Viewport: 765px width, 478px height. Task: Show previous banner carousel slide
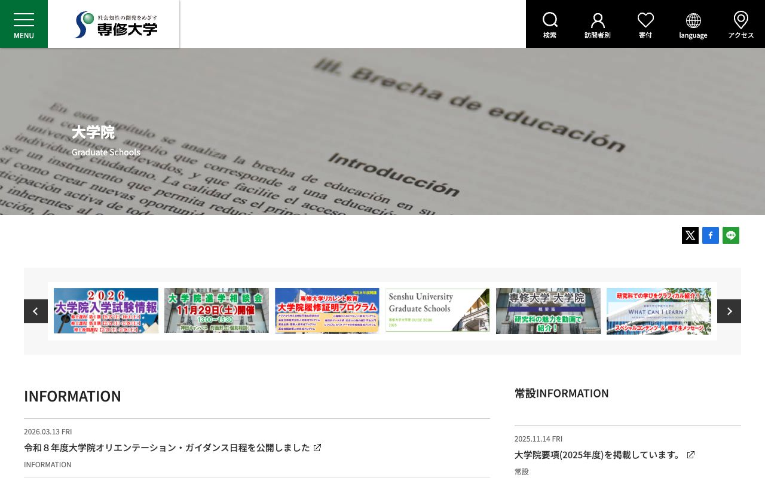point(36,311)
